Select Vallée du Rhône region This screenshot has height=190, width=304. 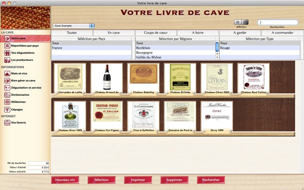[175, 57]
